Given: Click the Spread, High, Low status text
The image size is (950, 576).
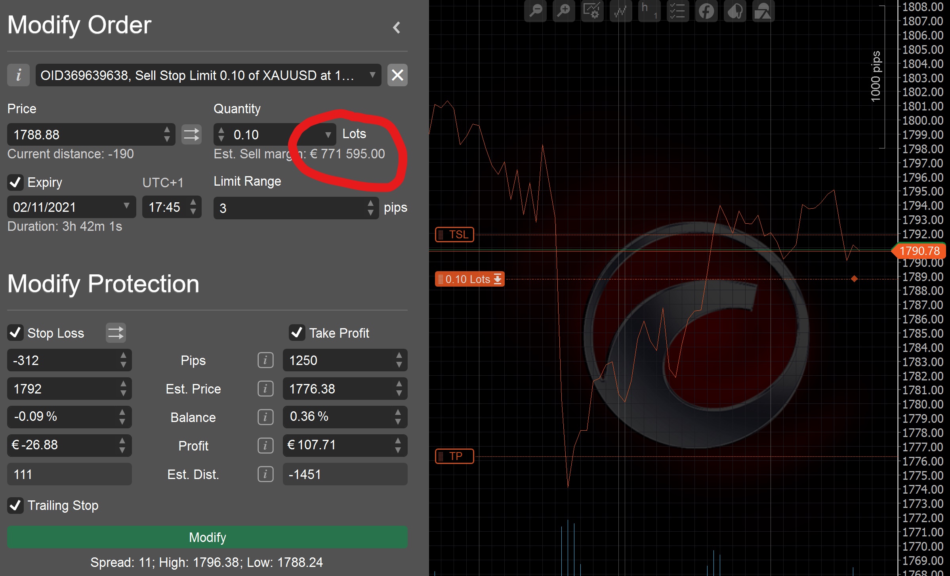Looking at the screenshot, I should pyautogui.click(x=206, y=562).
